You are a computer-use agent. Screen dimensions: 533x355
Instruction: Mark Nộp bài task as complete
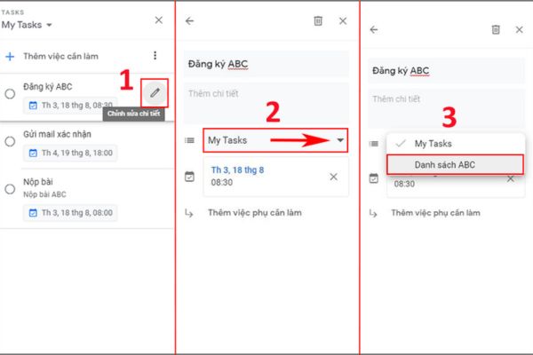[10, 189]
